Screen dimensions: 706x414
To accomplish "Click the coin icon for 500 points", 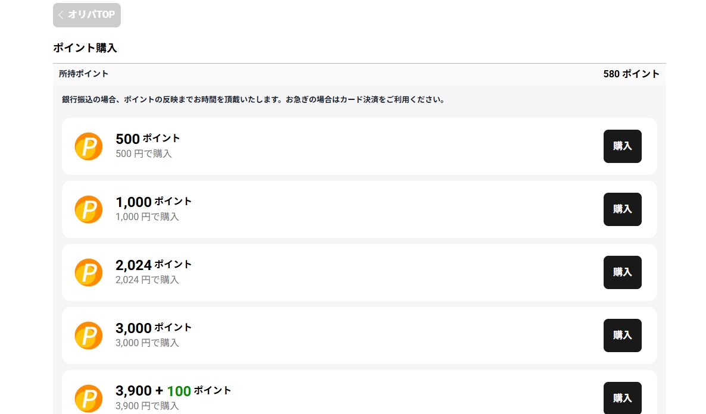I will (89, 146).
